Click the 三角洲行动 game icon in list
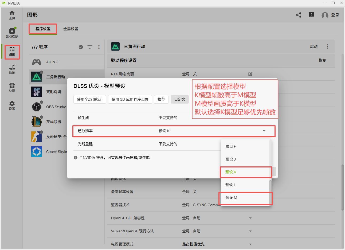 click(37, 77)
